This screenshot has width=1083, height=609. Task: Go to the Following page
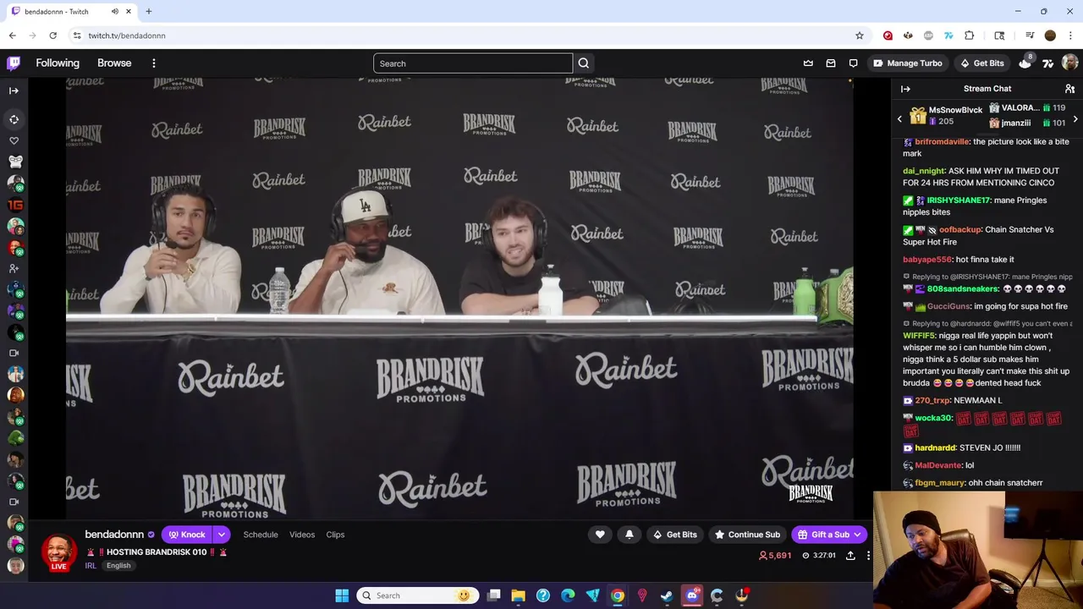coord(58,63)
